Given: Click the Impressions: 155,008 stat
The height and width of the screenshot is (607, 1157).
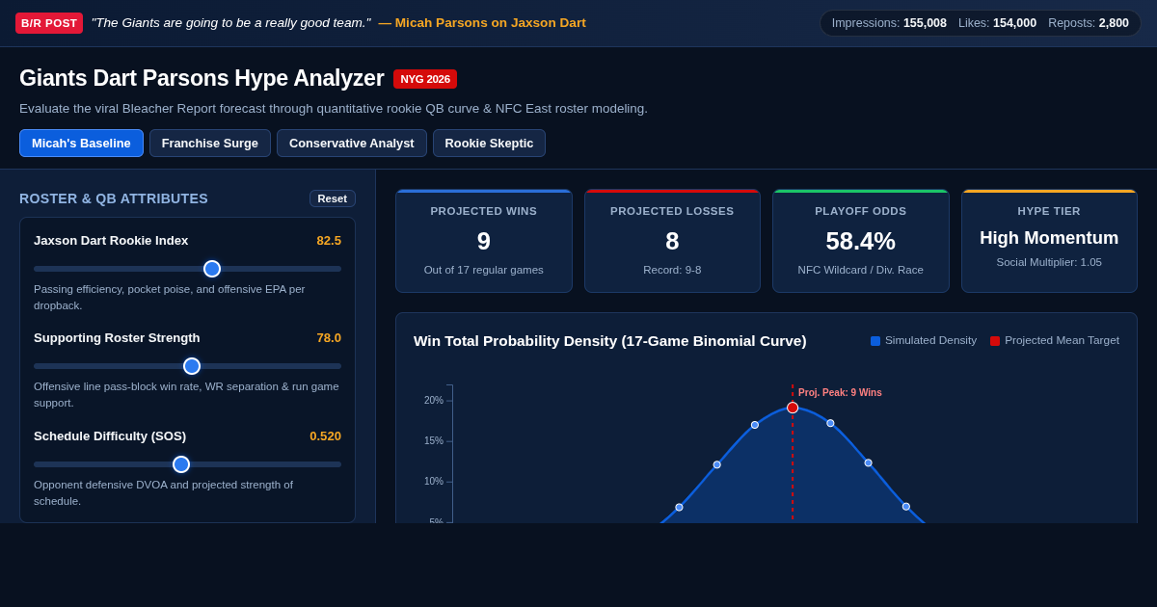Looking at the screenshot, I should click(889, 23).
